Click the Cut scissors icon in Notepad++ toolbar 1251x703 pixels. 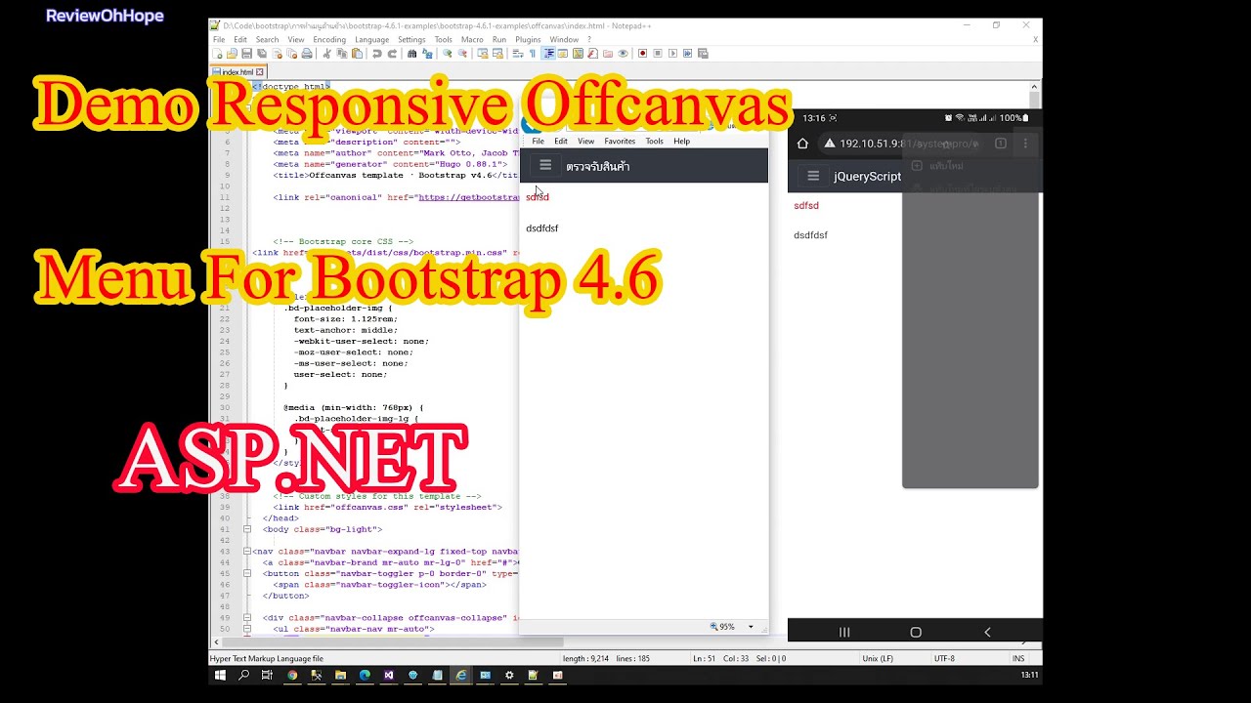326,53
